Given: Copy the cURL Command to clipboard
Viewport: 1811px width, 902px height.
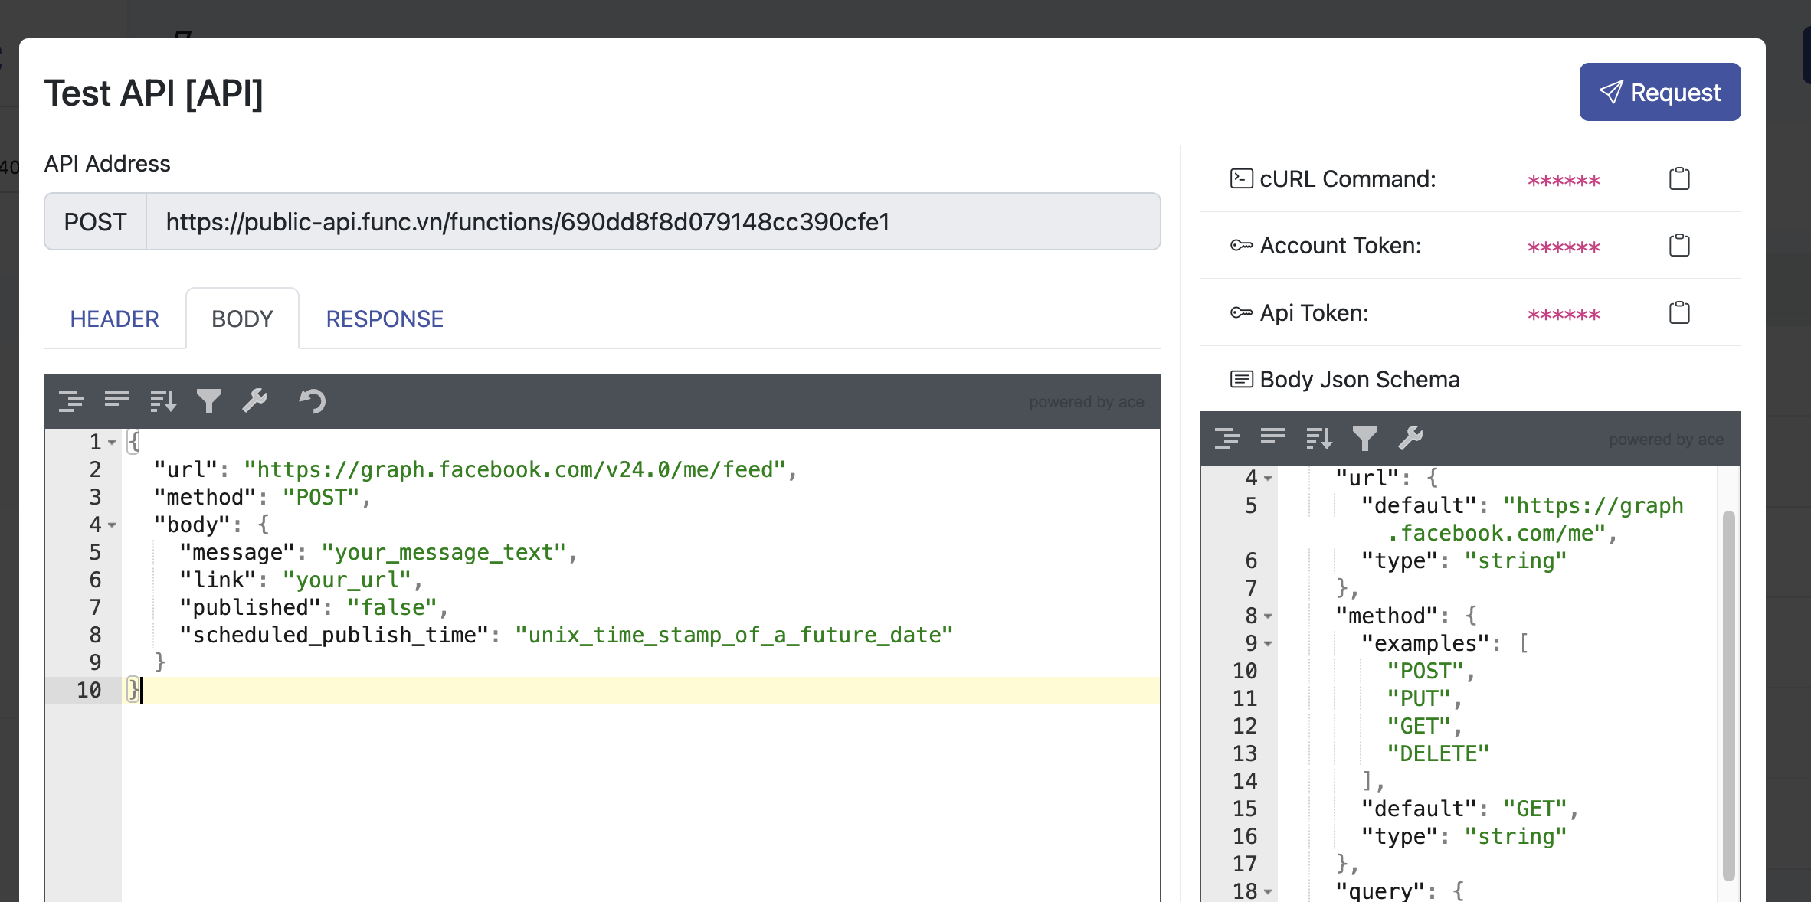Looking at the screenshot, I should 1679,179.
